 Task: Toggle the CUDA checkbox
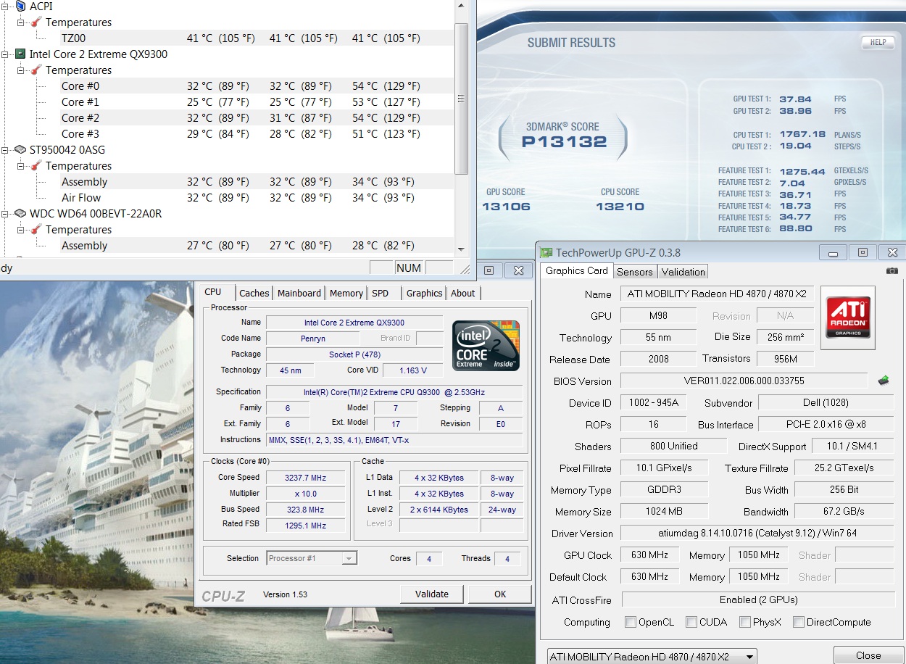pos(691,622)
